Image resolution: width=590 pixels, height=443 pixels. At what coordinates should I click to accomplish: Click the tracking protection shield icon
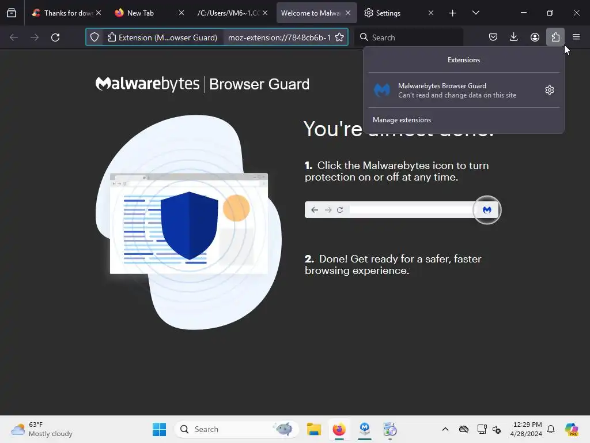94,37
